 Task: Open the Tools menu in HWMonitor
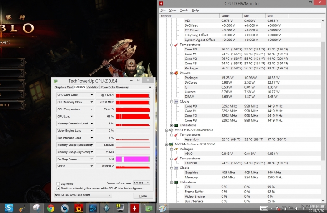point(184,10)
